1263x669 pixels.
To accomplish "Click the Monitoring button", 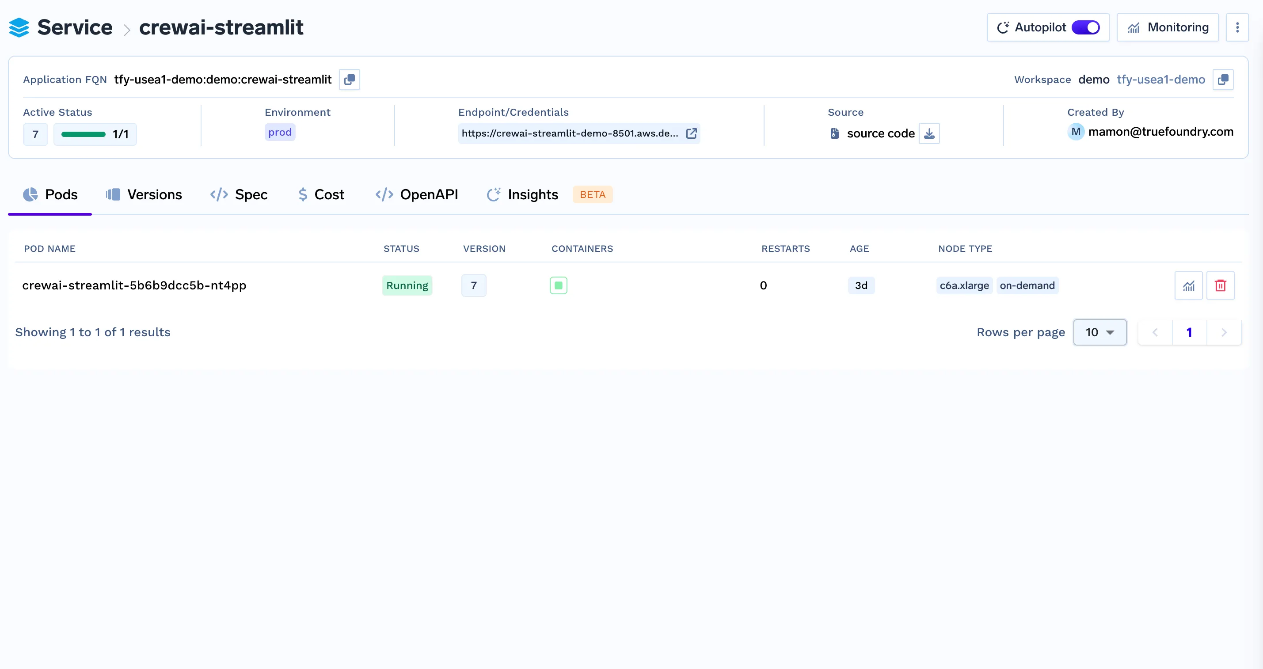I will point(1168,27).
